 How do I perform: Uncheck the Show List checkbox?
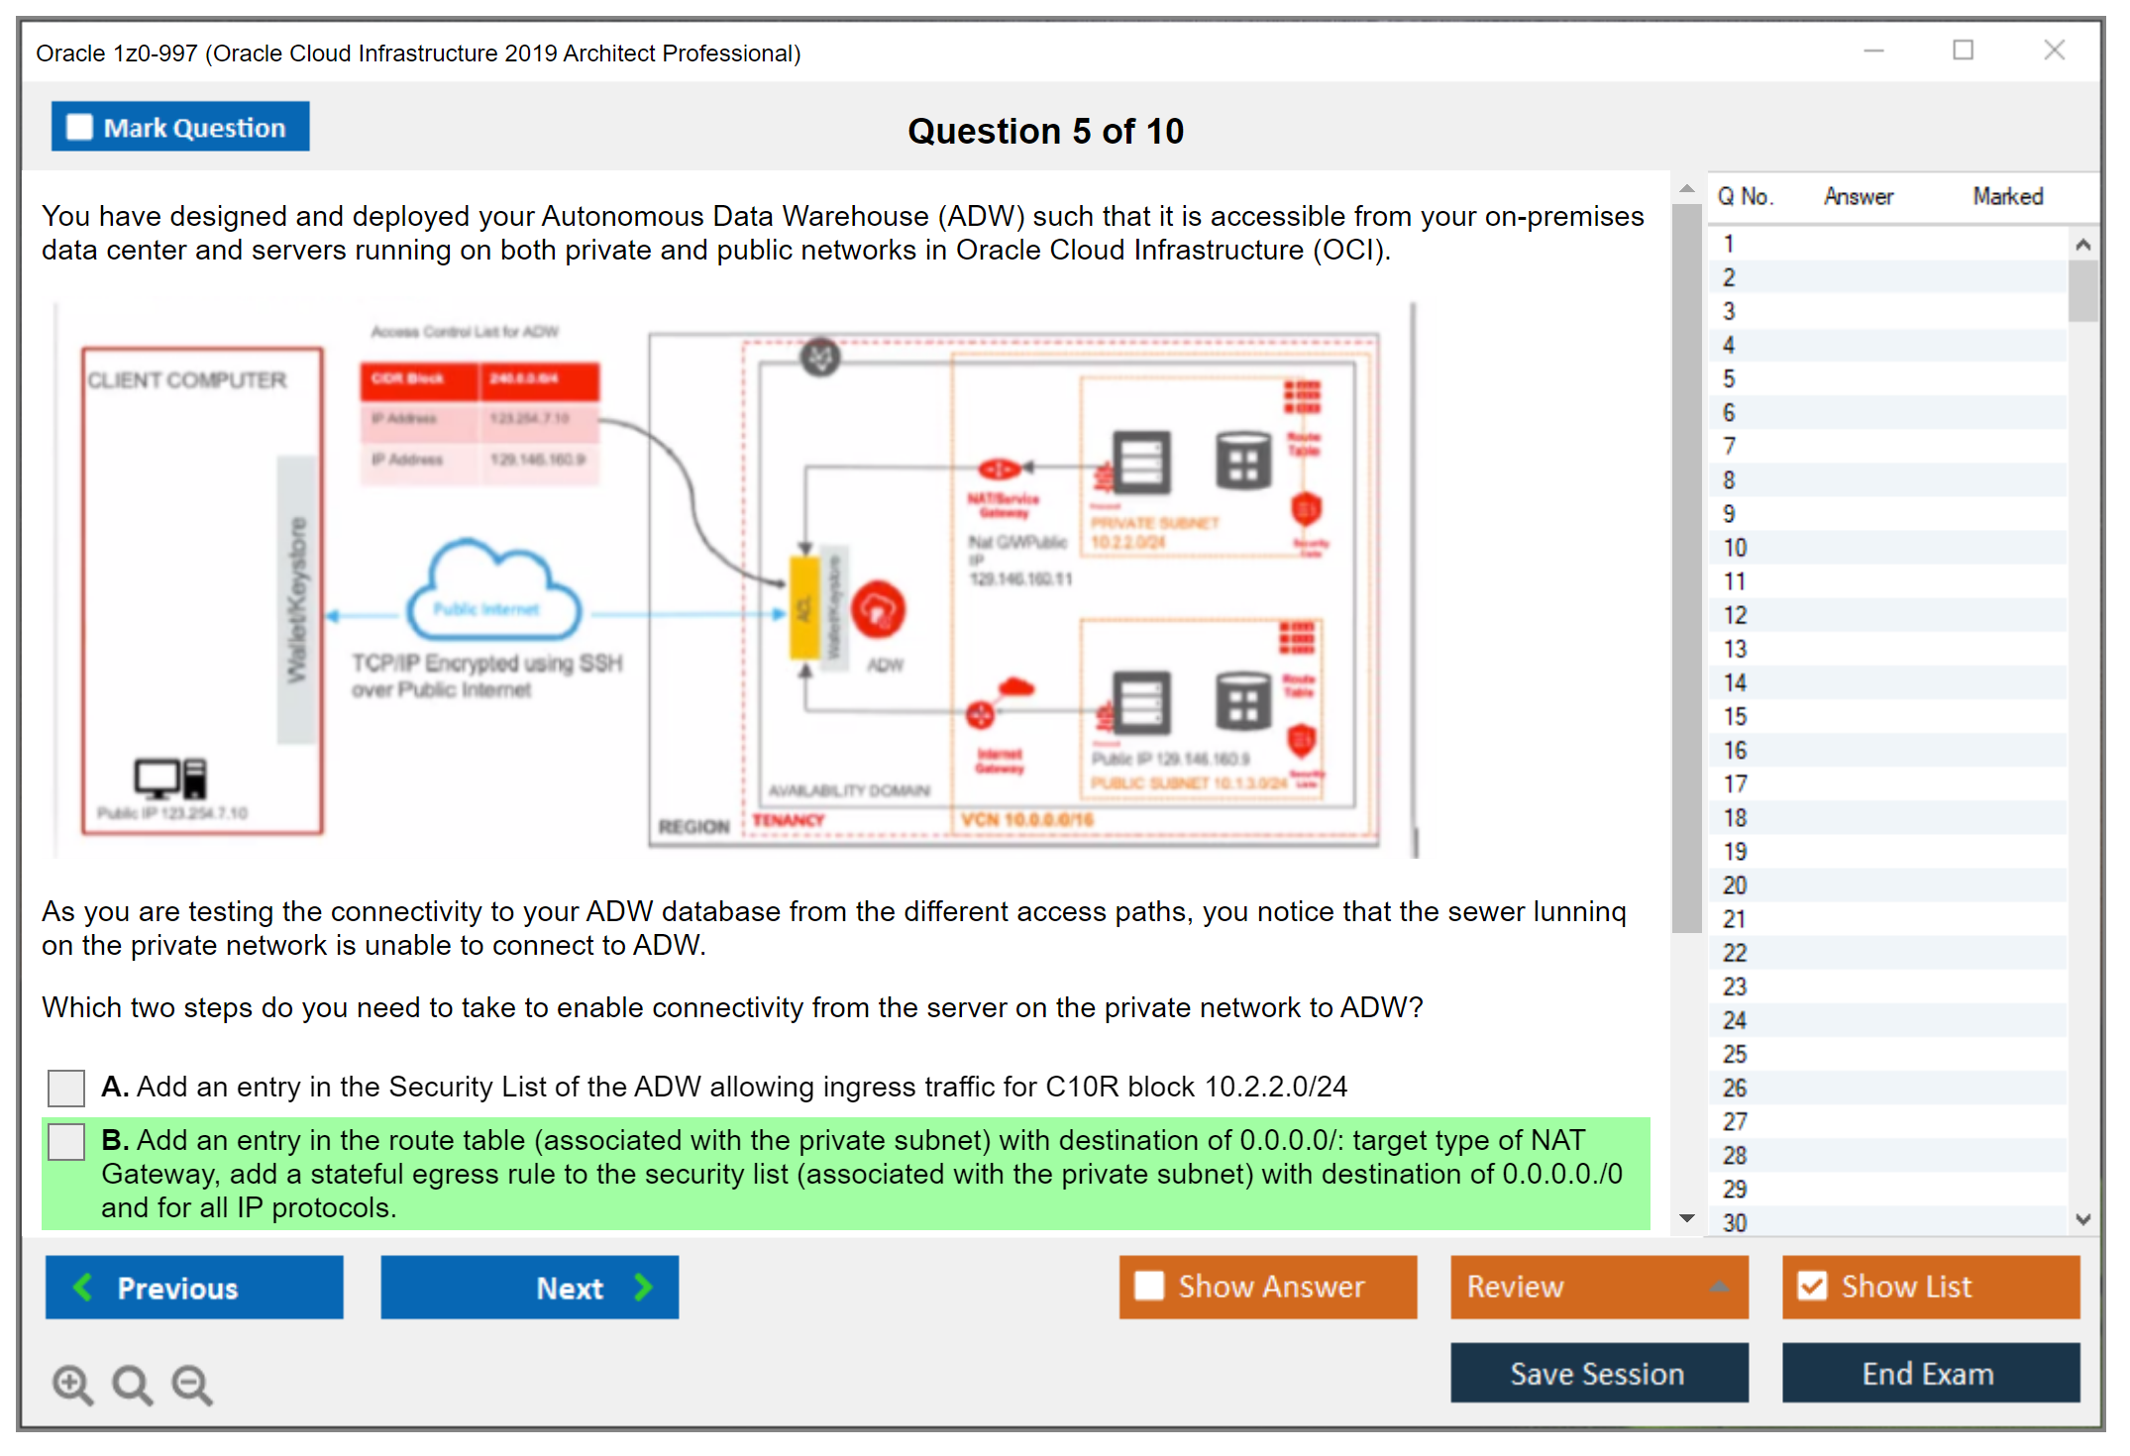1812,1286
